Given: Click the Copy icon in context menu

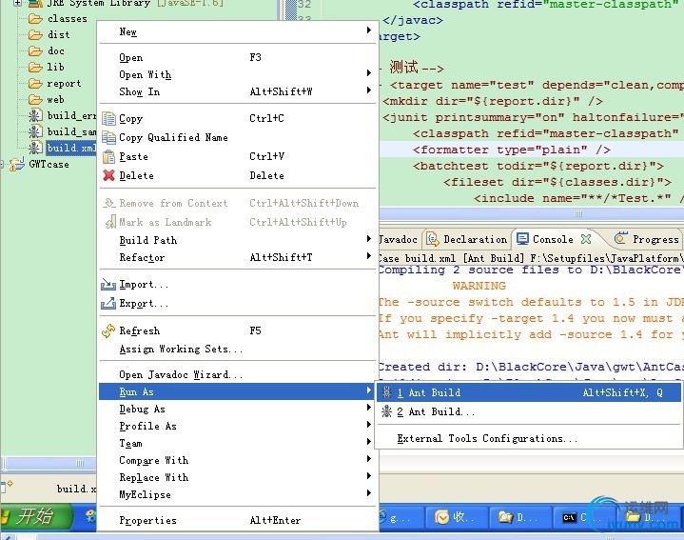Looking at the screenshot, I should click(108, 118).
